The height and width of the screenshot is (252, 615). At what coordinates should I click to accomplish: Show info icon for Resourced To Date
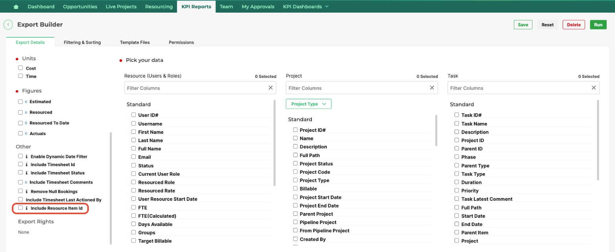[x=26, y=123]
